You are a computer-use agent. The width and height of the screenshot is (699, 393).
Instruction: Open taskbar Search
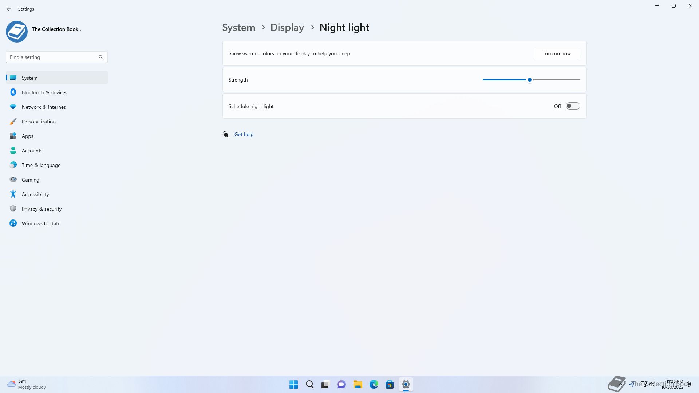coord(310,384)
